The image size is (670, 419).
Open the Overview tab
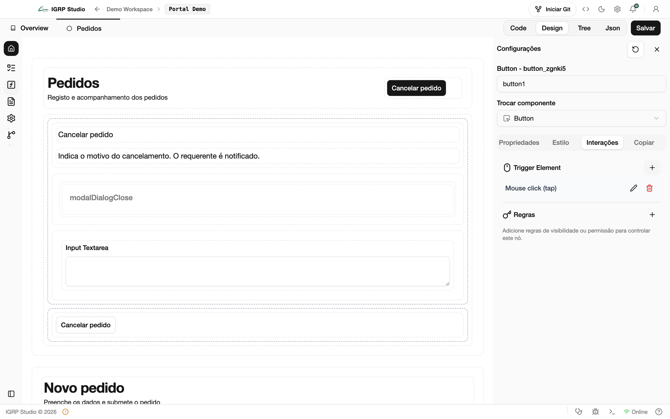pos(29,28)
